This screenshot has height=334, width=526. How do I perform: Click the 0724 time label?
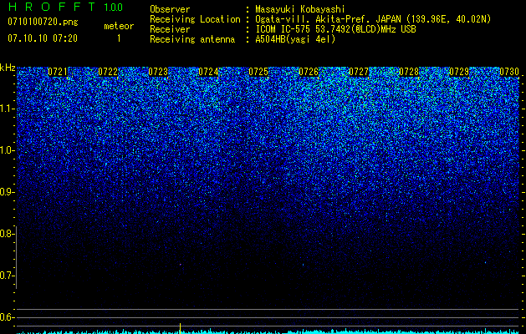(208, 72)
